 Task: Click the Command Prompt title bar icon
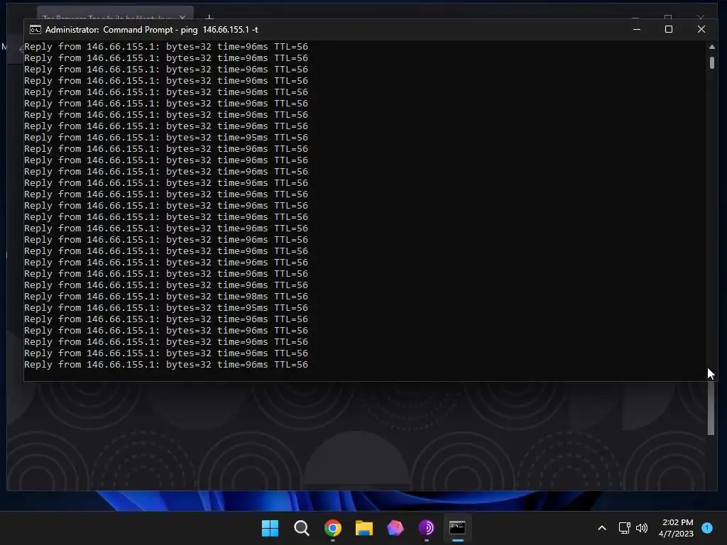coord(35,30)
